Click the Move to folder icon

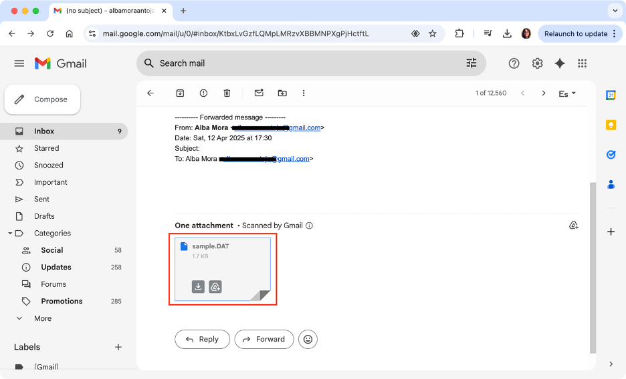282,93
